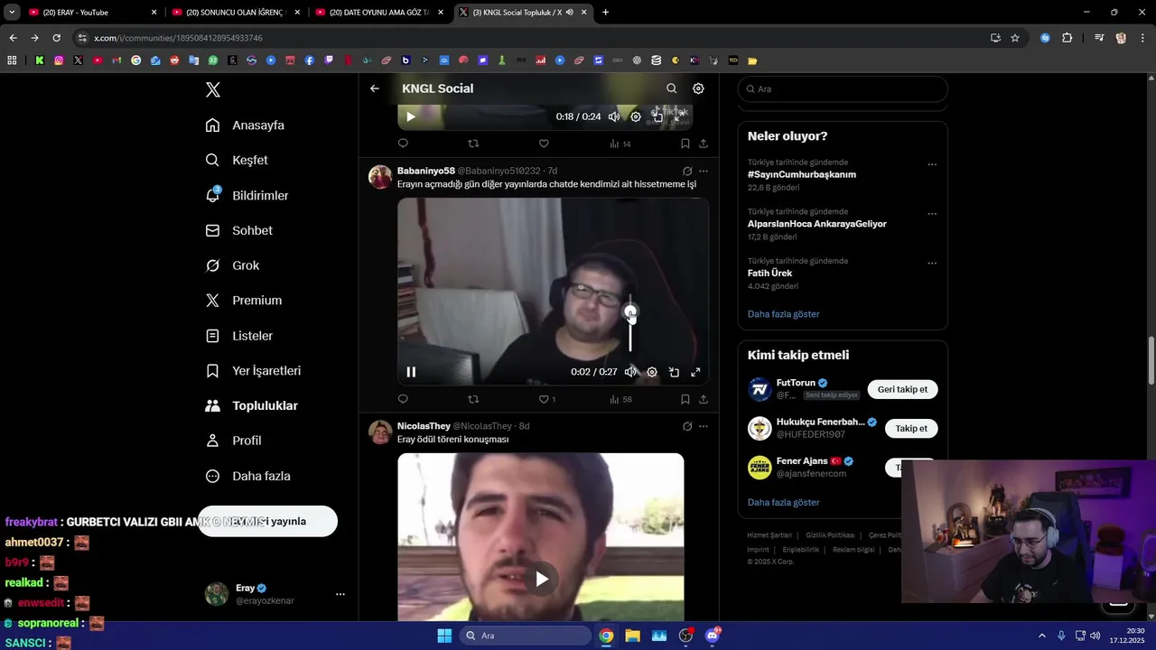Open options for #SayınCumhurbaşkanım trend
The width and height of the screenshot is (1156, 650).
coord(932,165)
